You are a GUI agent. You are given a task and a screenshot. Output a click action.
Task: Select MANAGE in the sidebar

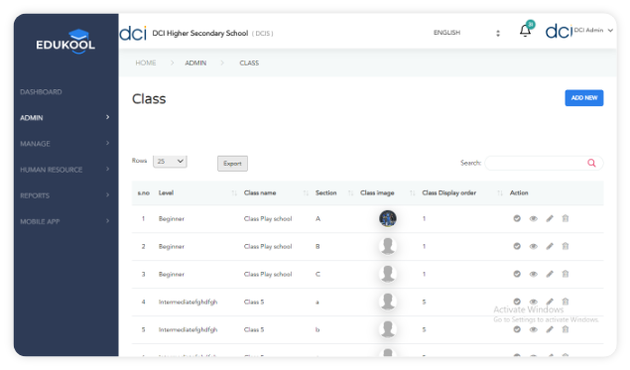click(x=35, y=144)
